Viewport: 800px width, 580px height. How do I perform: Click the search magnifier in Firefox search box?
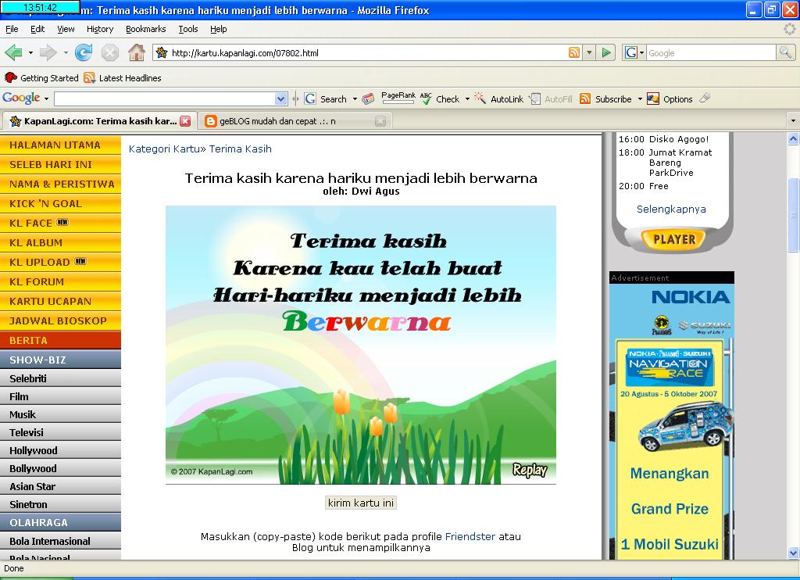(785, 52)
